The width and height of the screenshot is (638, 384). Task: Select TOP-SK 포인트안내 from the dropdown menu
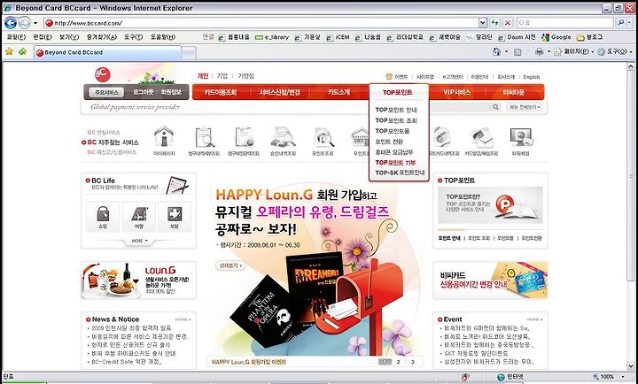point(400,173)
